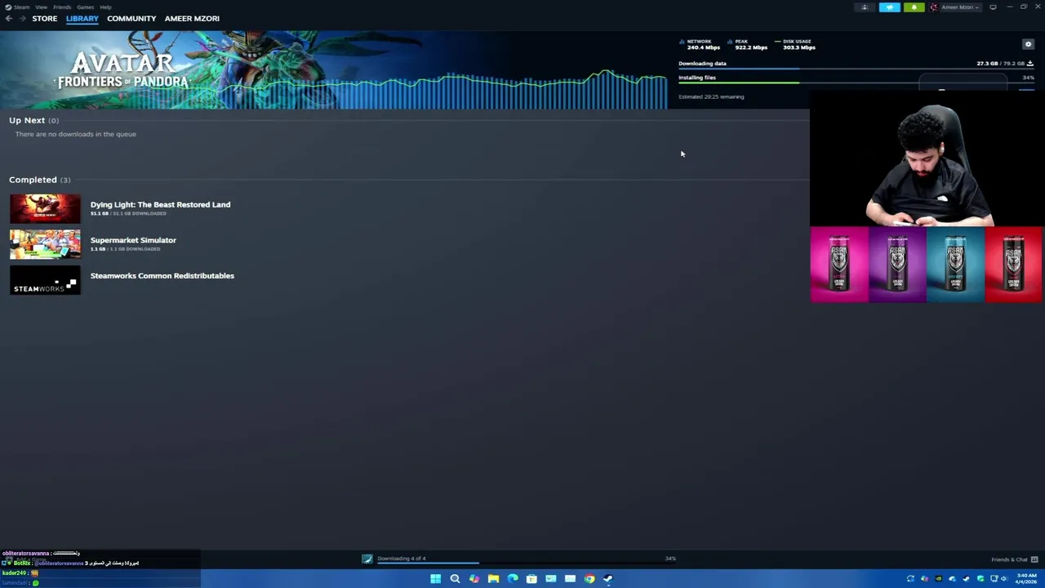Click the back navigation arrow

pos(8,18)
